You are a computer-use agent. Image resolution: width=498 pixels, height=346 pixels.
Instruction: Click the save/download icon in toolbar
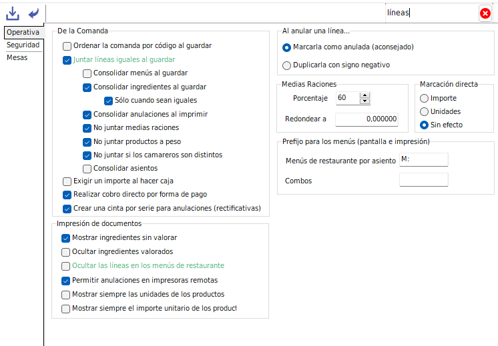(13, 13)
